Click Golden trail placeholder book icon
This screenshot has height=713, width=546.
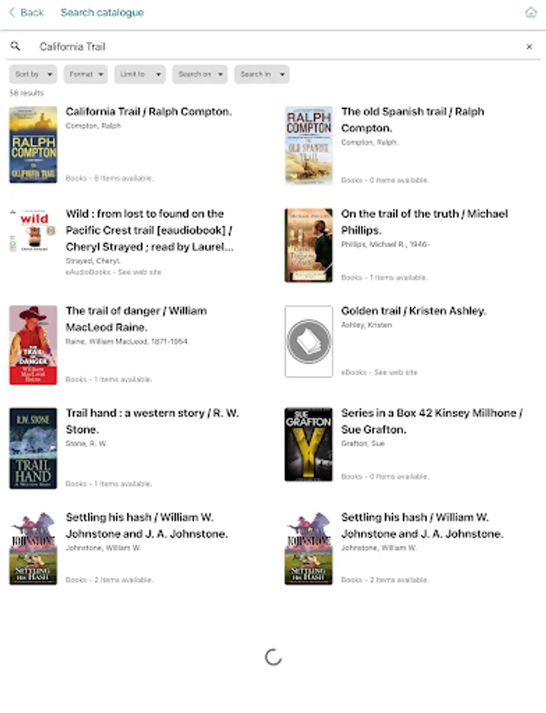click(x=308, y=341)
